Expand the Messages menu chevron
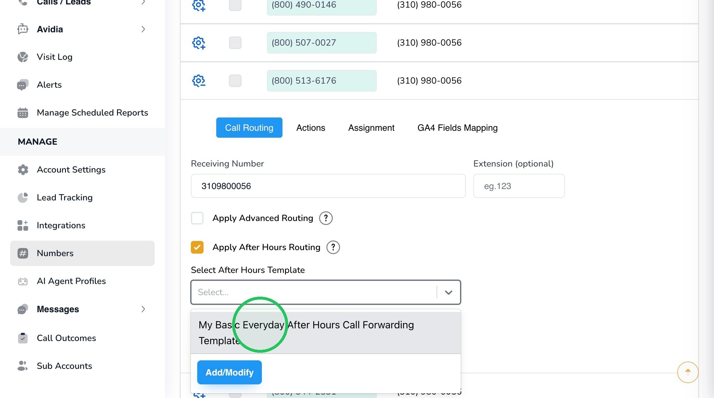This screenshot has height=398, width=714. [x=143, y=309]
